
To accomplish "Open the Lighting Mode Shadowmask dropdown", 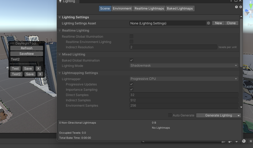I will tap(184, 66).
